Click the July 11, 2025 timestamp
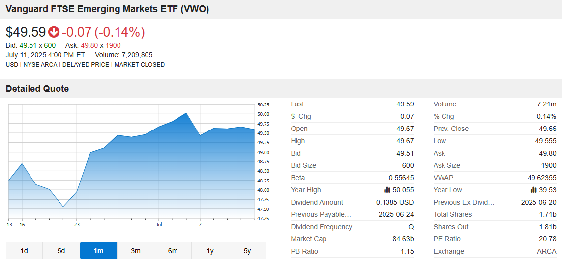 (x=46, y=55)
